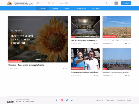
Task: Open Угода користувача footer link
Action: 124,100
